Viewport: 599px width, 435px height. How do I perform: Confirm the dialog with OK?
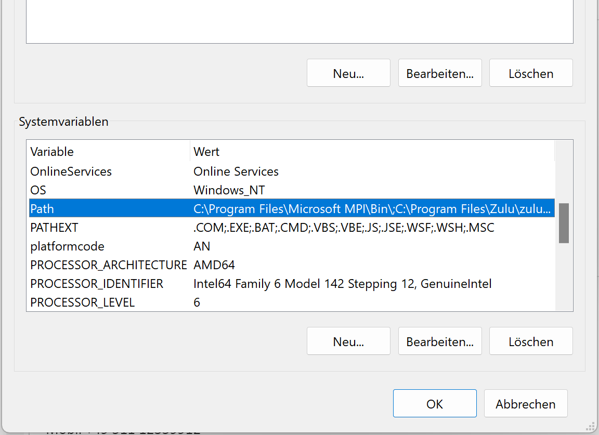pyautogui.click(x=435, y=404)
